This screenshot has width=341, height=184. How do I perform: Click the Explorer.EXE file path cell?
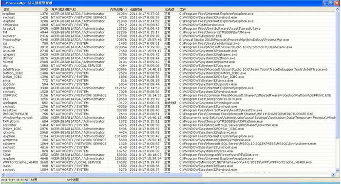point(201,36)
